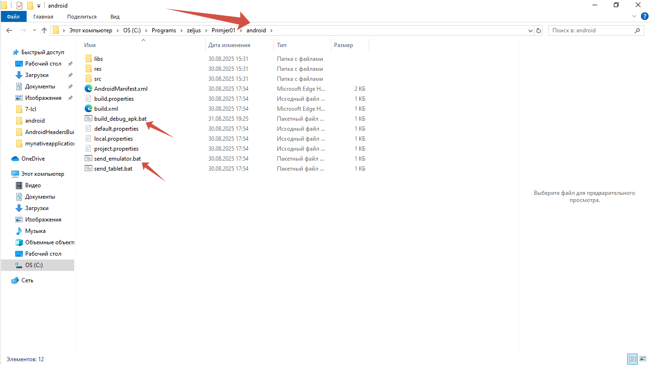Open the address bar history dropdown
Image resolution: width=650 pixels, height=365 pixels.
(x=531, y=30)
